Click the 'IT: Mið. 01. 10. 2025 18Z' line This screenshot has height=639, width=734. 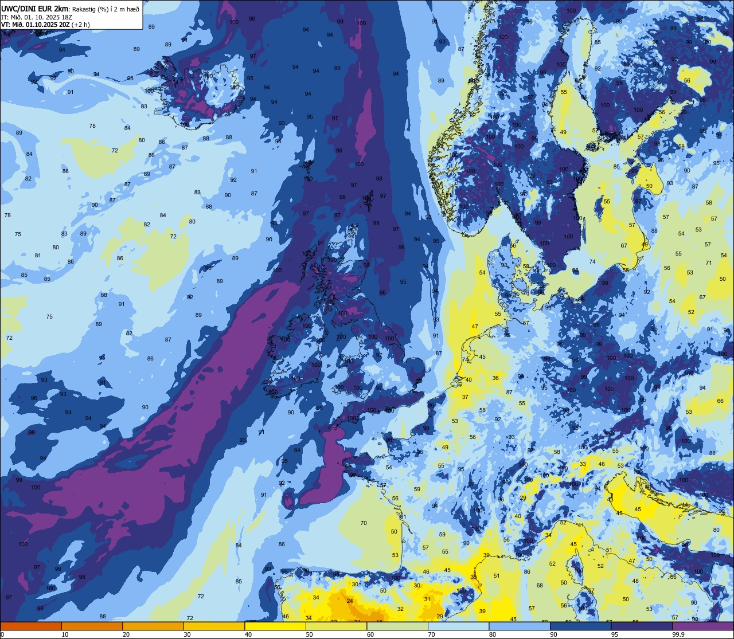(37, 17)
